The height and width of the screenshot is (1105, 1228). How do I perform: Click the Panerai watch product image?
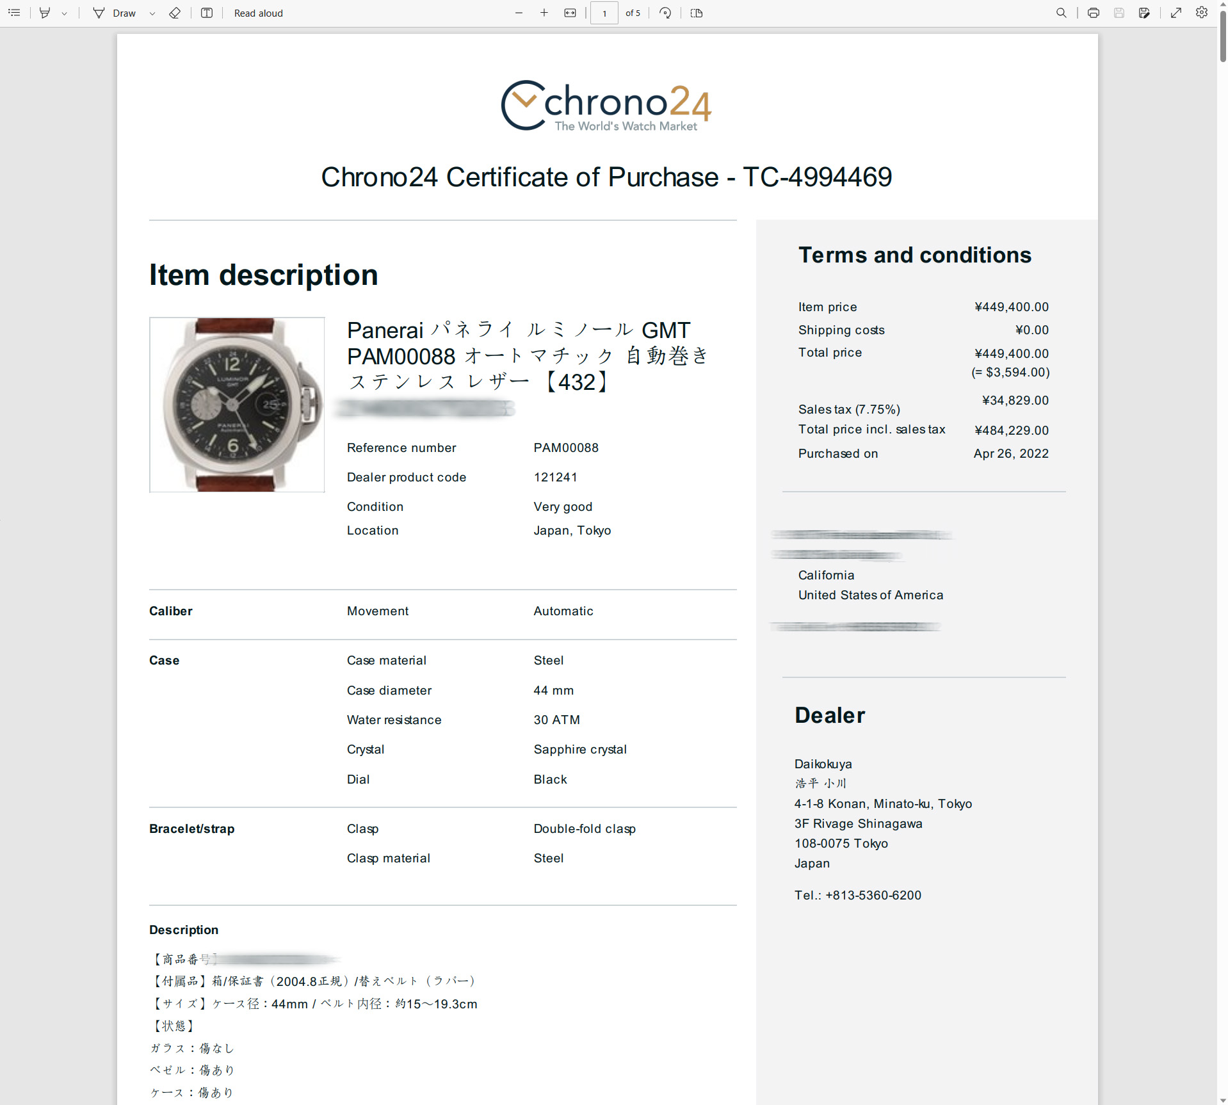click(x=237, y=405)
